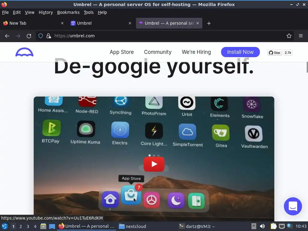Click the volume speaker tray icon
Image resolution: width=308 pixels, height=231 pixels.
pyautogui.click(x=262, y=226)
